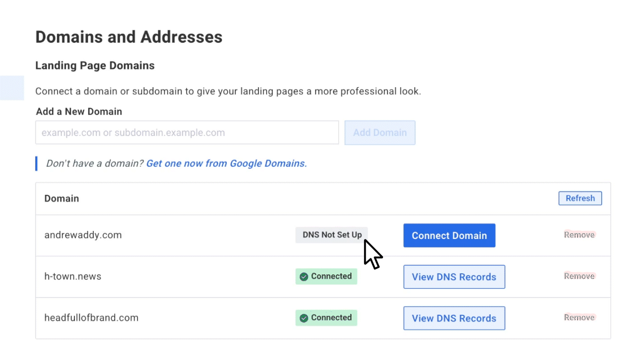
Task: Click the green checkmark icon beside h-town.news Connected
Action: coord(304,277)
